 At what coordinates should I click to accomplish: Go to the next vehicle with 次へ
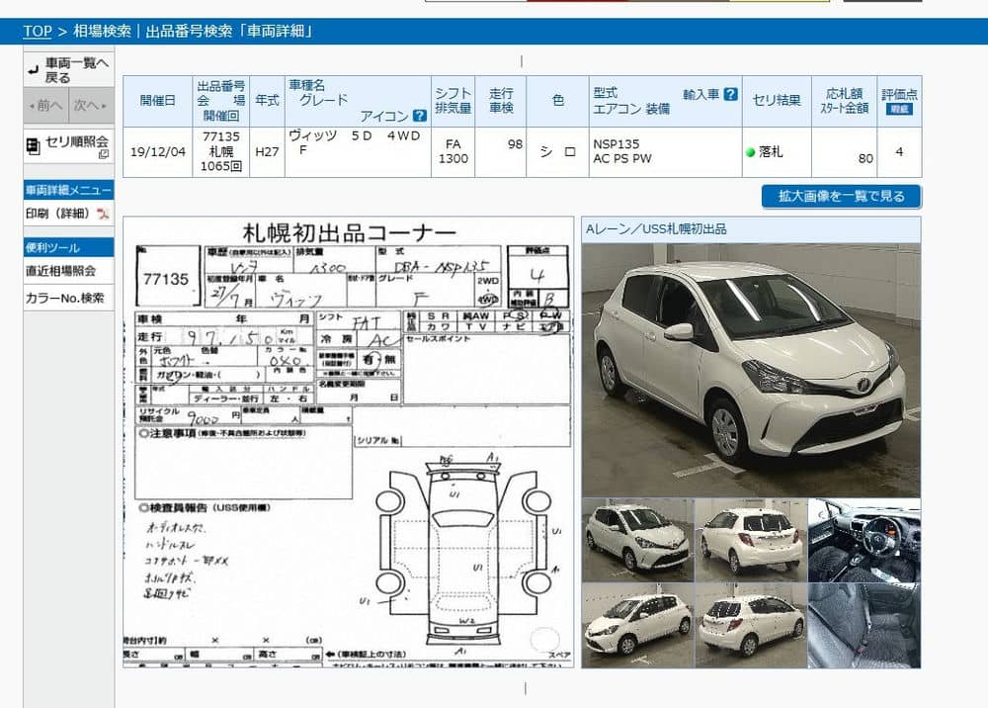tap(91, 106)
